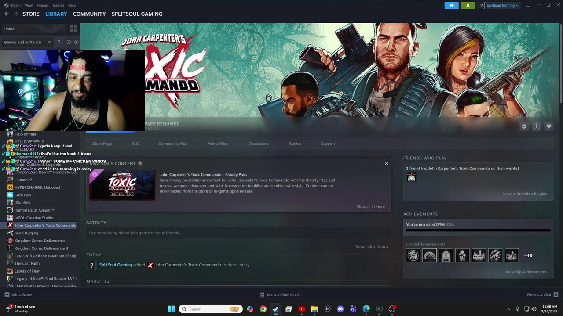The image size is (563, 316).
Task: Open the SplitSoul Gaming account dropdown
Action: [502, 5]
